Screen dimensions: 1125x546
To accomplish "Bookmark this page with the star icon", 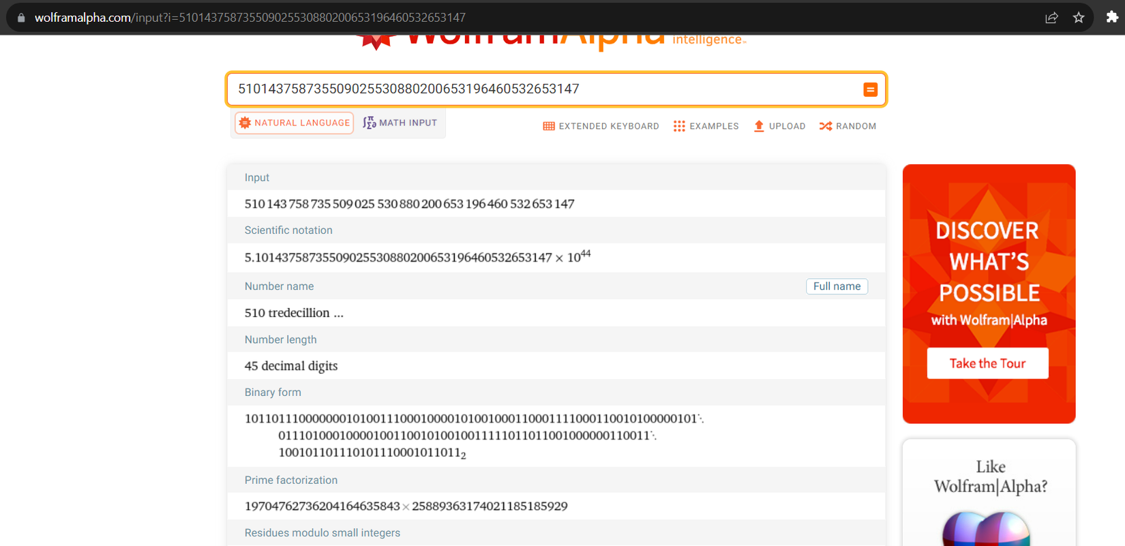I will click(1079, 18).
